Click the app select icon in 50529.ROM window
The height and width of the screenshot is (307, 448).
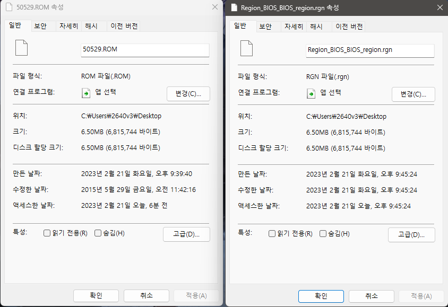[86, 93]
